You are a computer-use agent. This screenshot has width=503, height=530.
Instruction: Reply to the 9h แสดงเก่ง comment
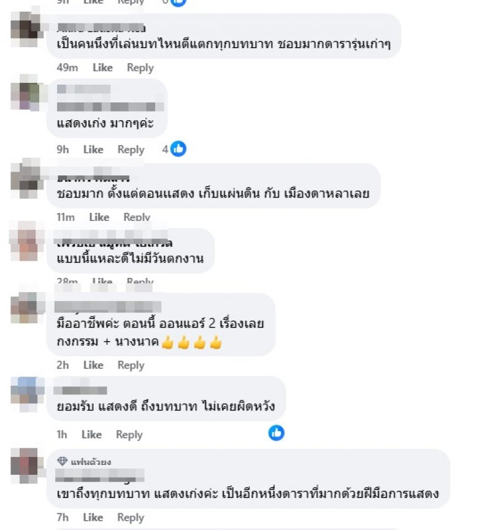[x=131, y=150]
